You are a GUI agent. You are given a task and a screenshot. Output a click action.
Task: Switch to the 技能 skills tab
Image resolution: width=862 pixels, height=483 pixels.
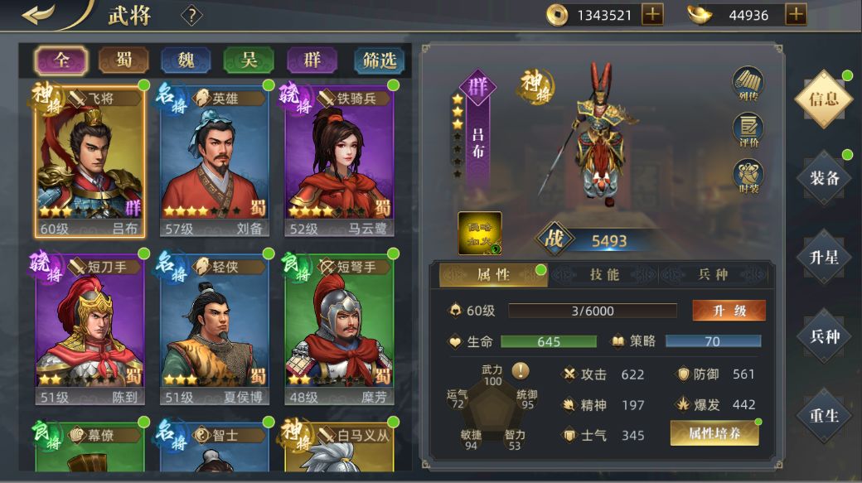[x=604, y=274]
